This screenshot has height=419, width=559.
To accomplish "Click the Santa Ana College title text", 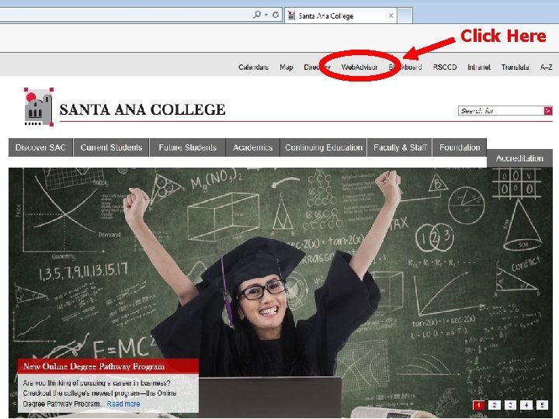I will 142,109.
